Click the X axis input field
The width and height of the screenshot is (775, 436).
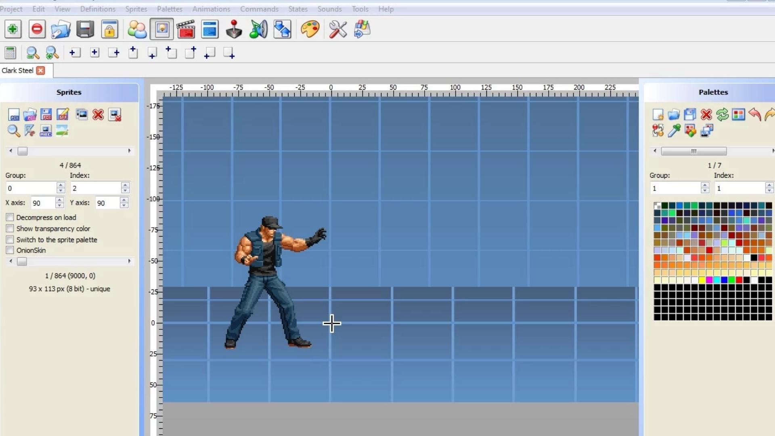(43, 203)
